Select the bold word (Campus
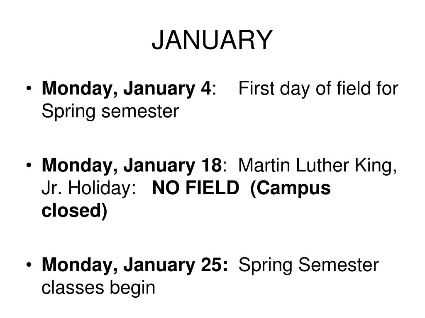The image size is (425, 318). 291,189
